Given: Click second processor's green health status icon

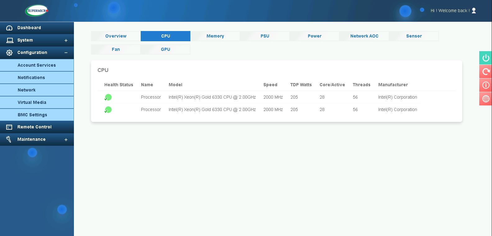Looking at the screenshot, I should [108, 110].
